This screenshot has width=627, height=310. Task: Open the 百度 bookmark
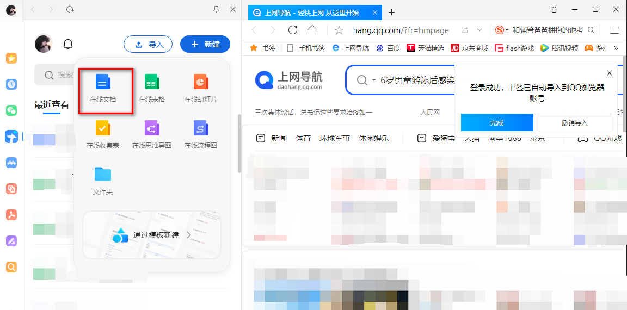[388, 48]
